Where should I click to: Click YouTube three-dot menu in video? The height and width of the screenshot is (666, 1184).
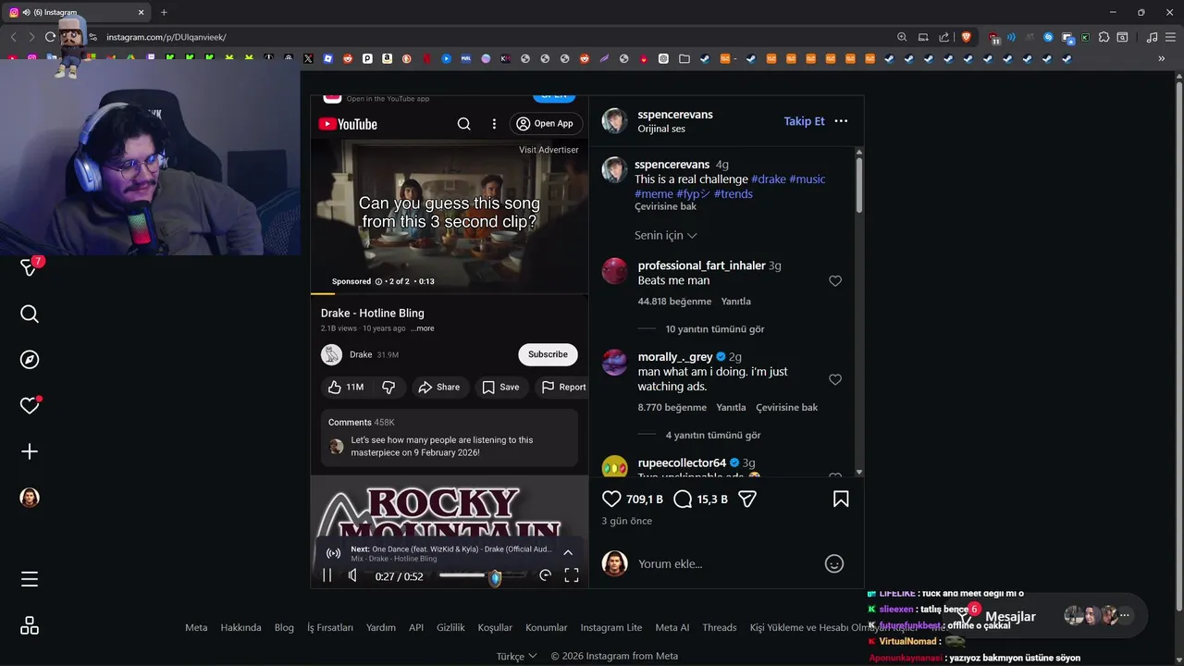pyautogui.click(x=494, y=123)
